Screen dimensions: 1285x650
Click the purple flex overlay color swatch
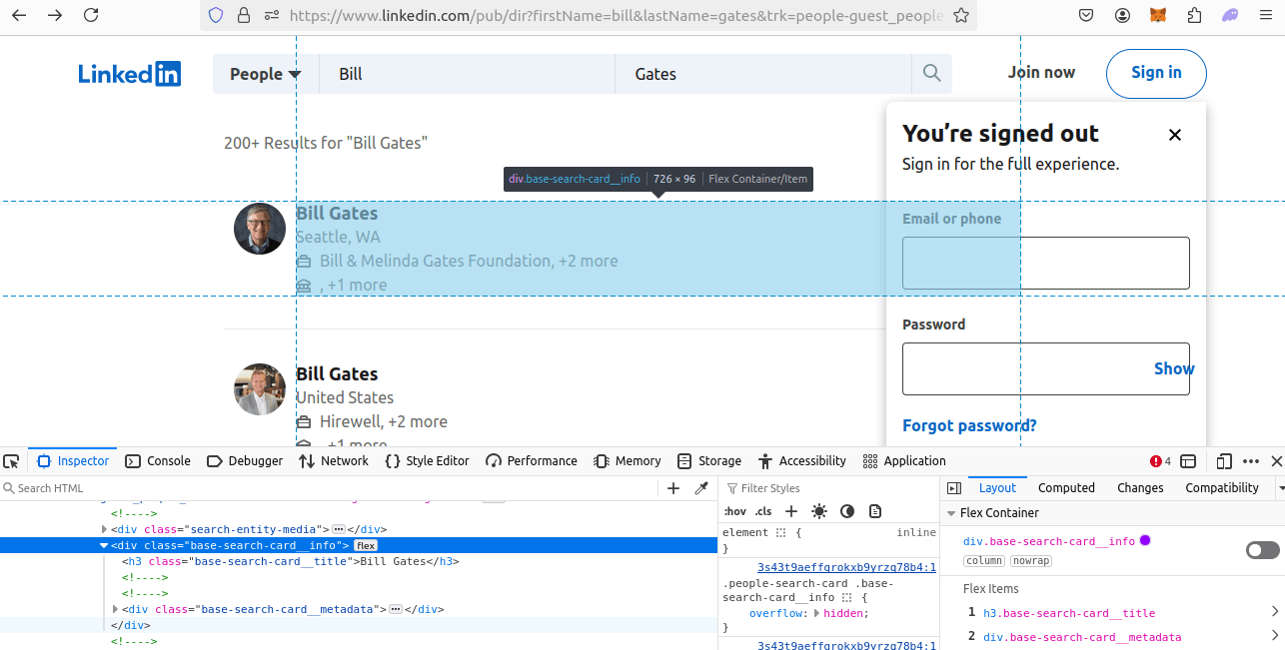[x=1145, y=540]
